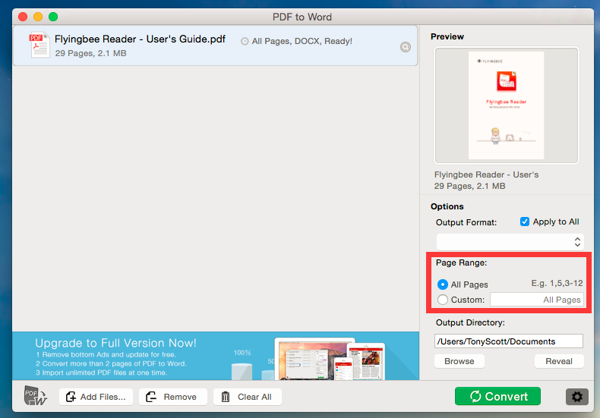Click Reveal output folder button
Viewport: 600px width, 418px height.
pyautogui.click(x=559, y=361)
